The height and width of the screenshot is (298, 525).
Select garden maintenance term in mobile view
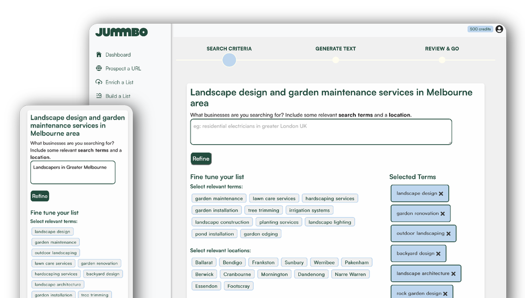point(56,242)
